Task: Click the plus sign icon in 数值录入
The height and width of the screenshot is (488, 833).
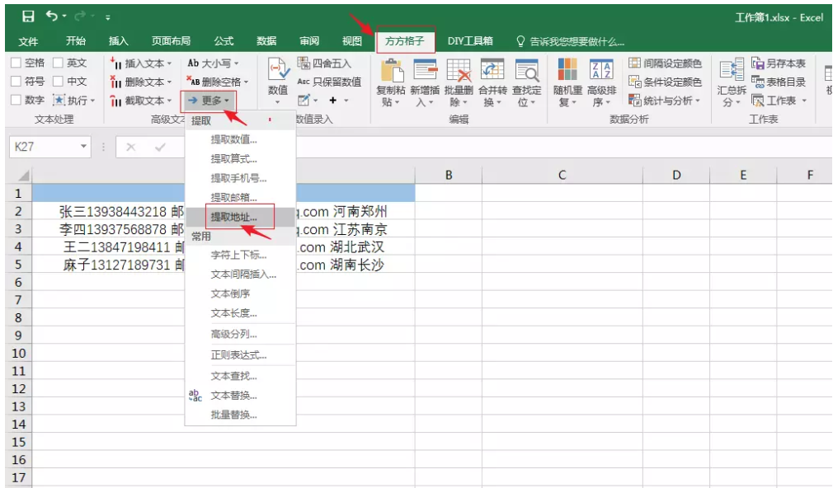Action: coord(333,100)
